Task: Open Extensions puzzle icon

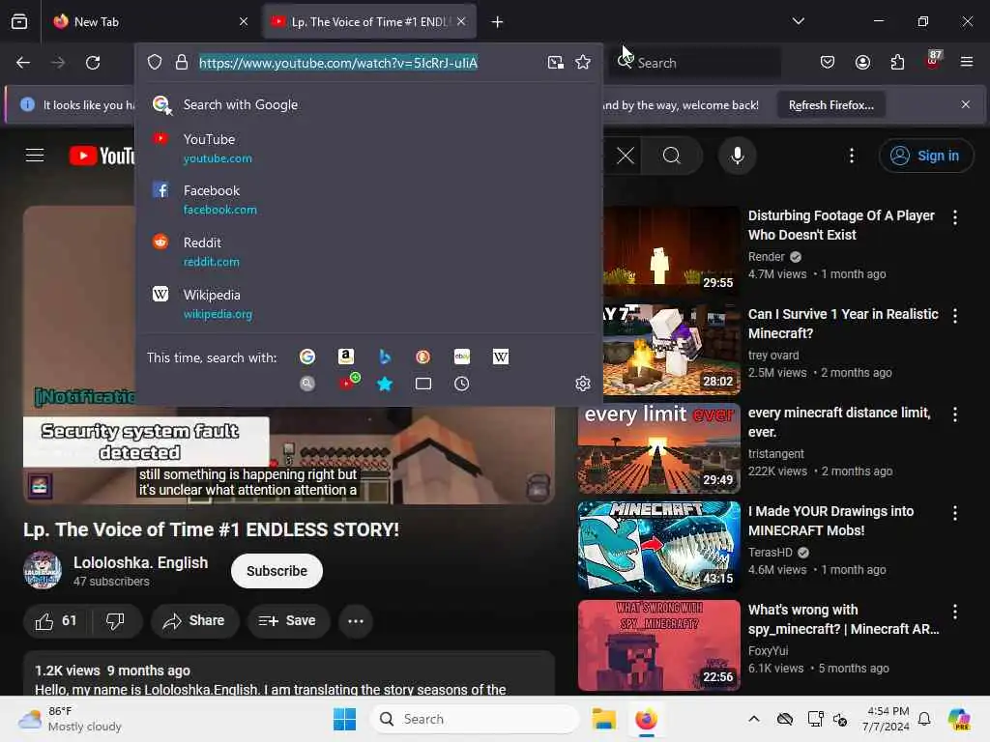Action: (897, 62)
